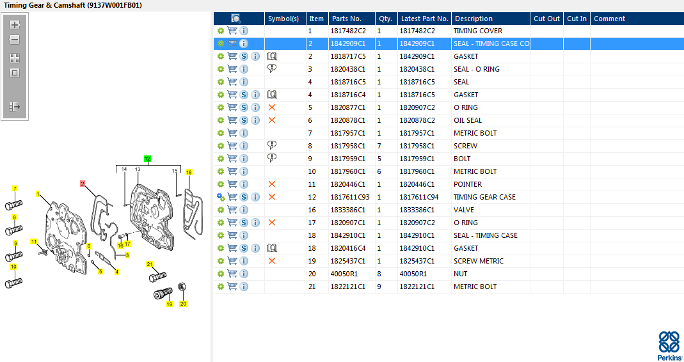Viewport: 684px width, 362px height.
Task: Select part number 1825437C1 cell
Action: (x=351, y=261)
